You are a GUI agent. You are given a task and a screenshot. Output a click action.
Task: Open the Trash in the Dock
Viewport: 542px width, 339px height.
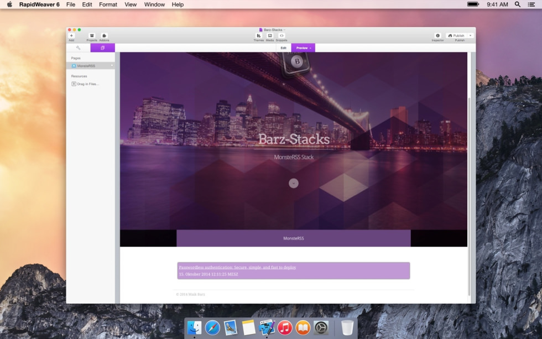(347, 327)
